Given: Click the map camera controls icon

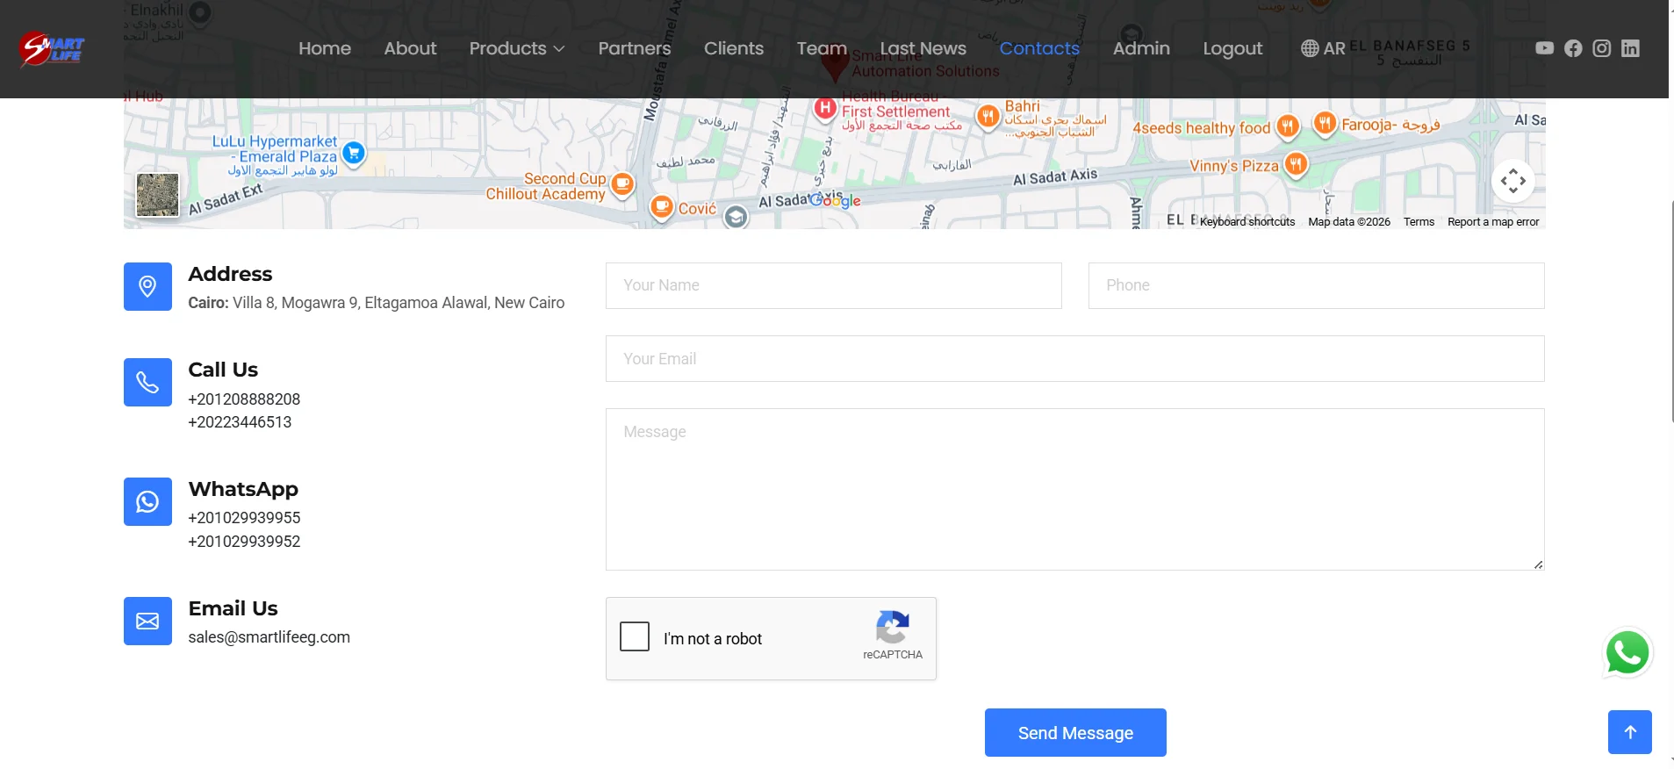Looking at the screenshot, I should point(1513,182).
